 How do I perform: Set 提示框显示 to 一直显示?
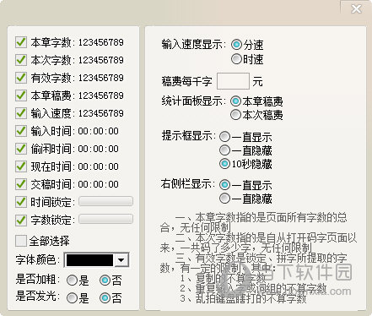coord(224,137)
